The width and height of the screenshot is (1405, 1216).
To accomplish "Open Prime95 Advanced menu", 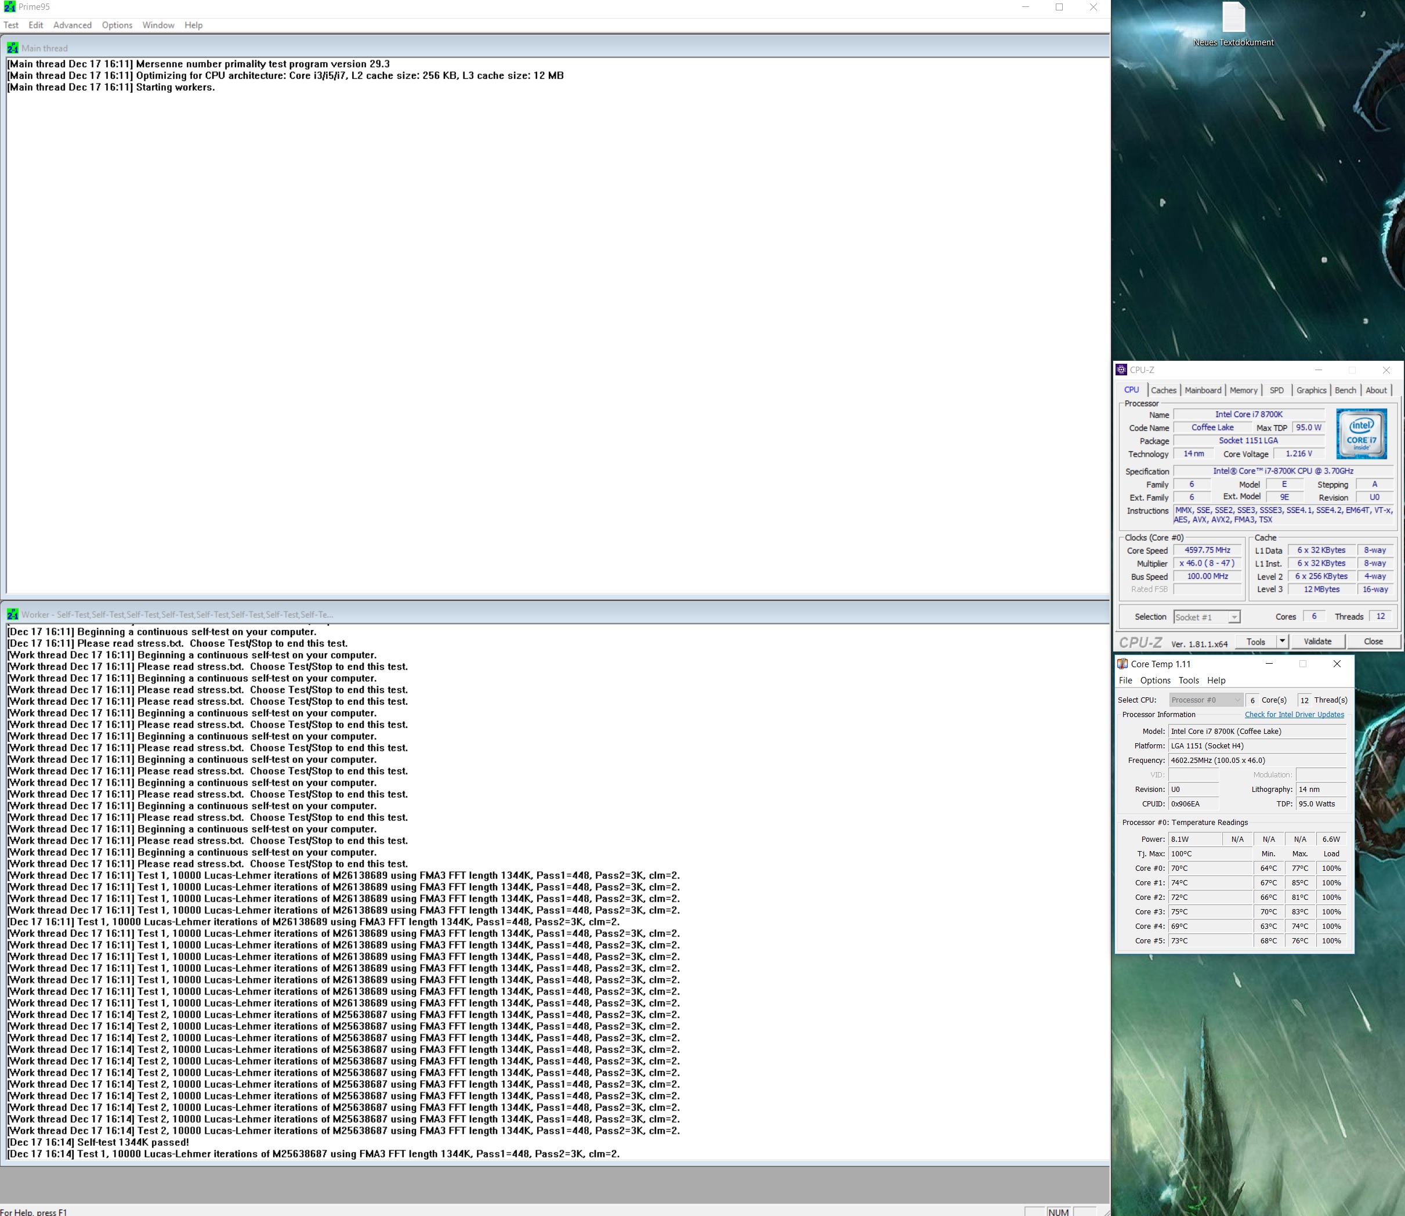I will pyautogui.click(x=72, y=25).
